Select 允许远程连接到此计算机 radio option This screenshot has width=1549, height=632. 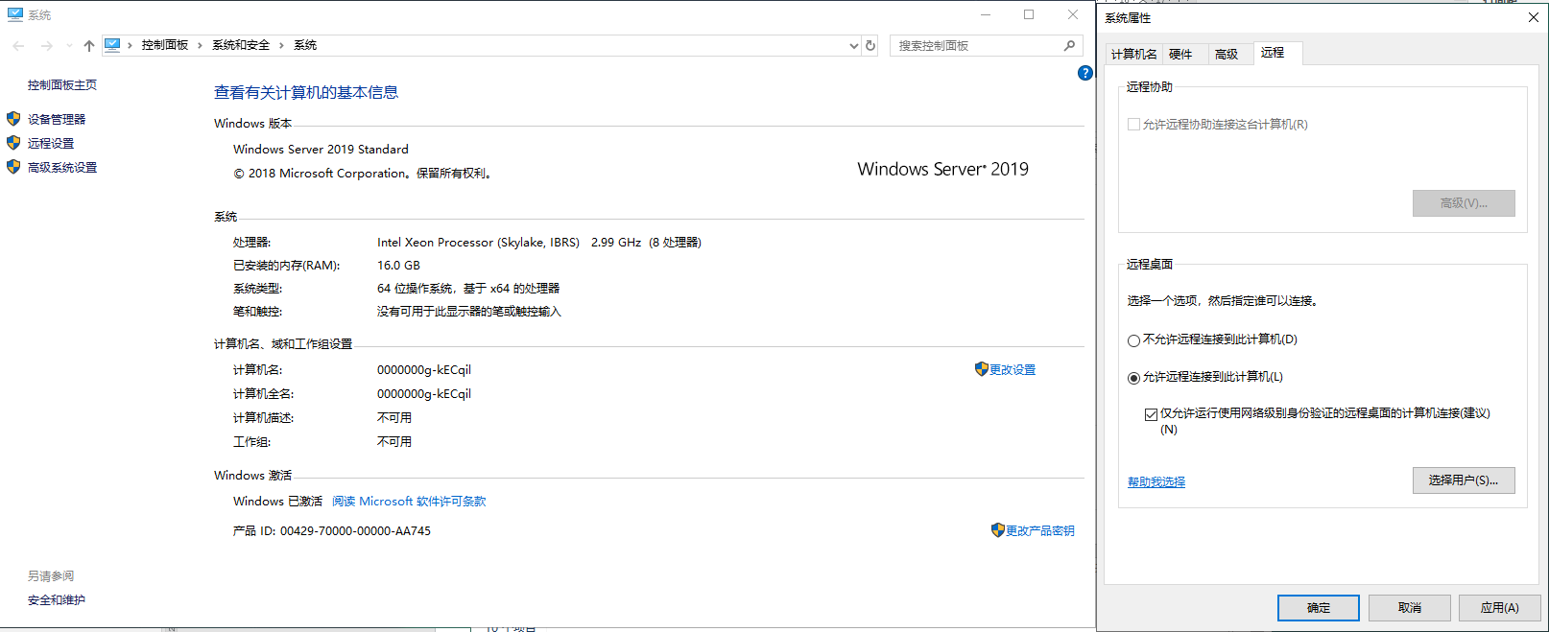tap(1133, 378)
